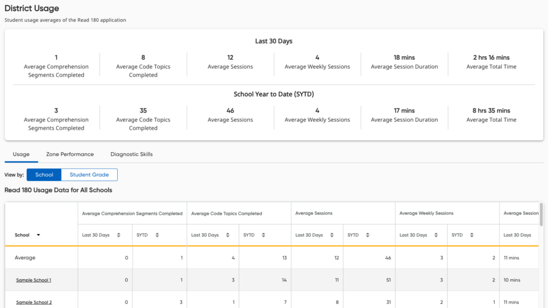The height and width of the screenshot is (308, 548).
Task: Click Average Sessions table column header
Action: [x=314, y=213]
